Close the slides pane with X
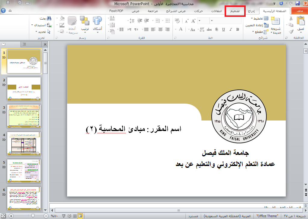308x219 pixels. [x=45, y=44]
